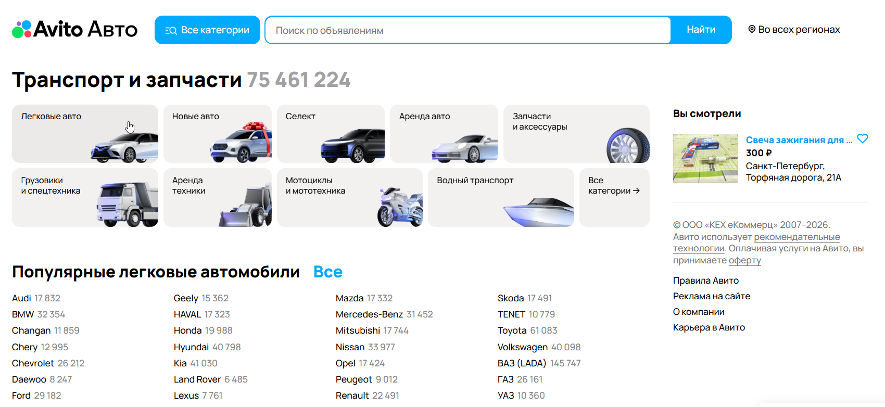Select the BMW brand link
This screenshot has width=885, height=407.
23,314
